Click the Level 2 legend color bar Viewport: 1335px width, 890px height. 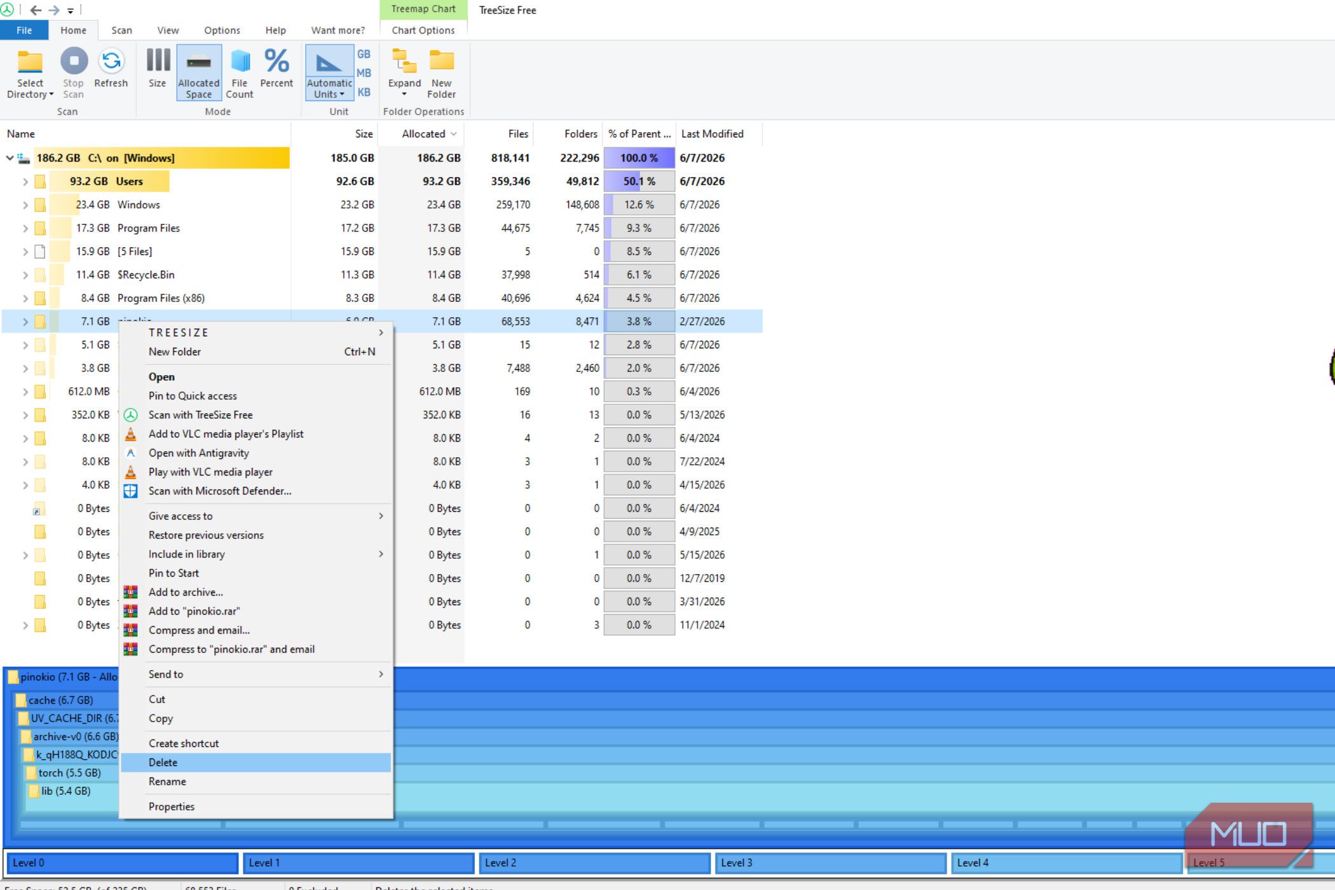click(594, 863)
